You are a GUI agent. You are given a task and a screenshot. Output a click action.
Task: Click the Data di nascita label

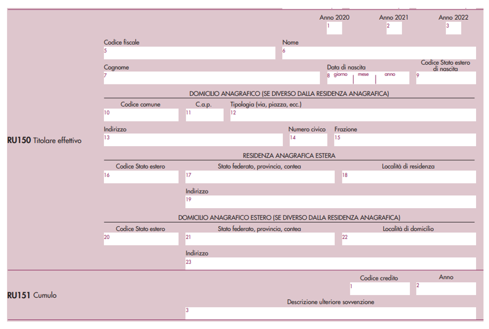[x=346, y=67]
